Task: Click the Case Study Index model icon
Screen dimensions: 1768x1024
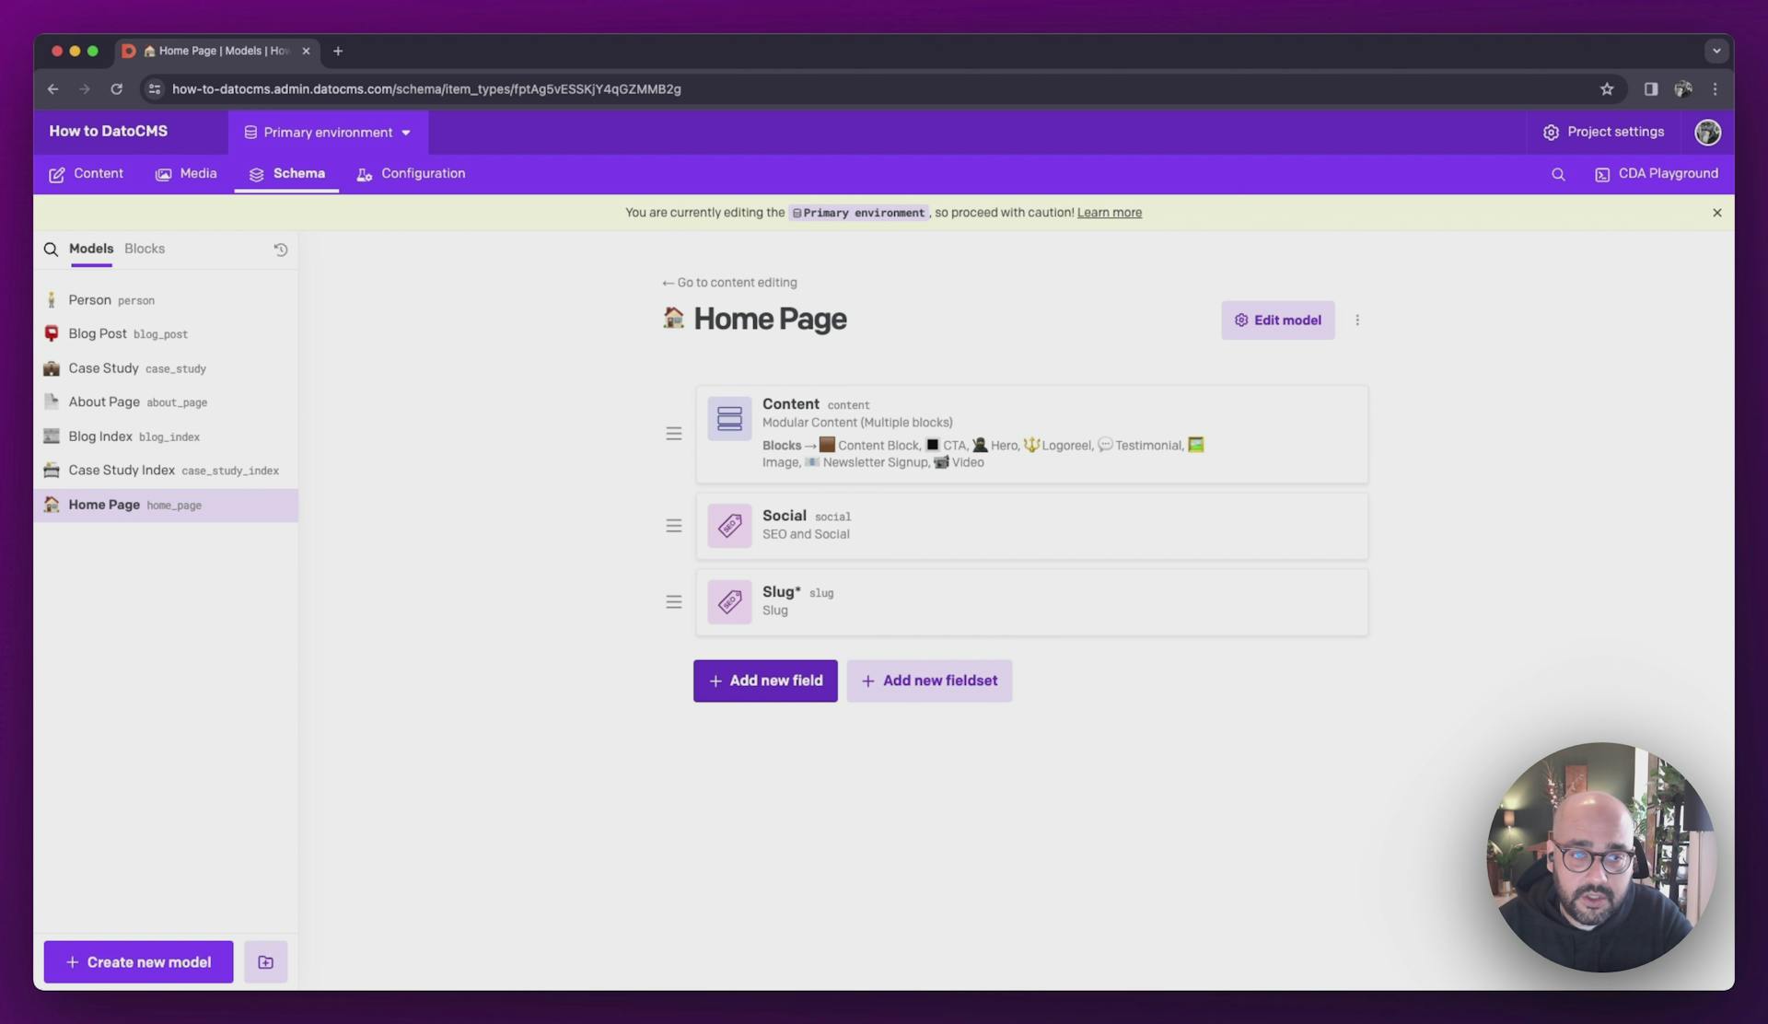Action: pos(52,471)
